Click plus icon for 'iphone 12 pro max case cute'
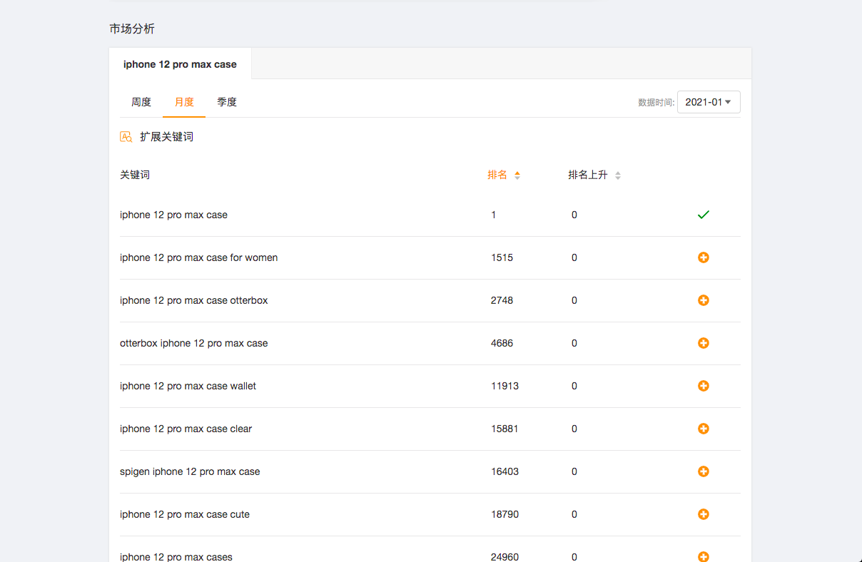Viewport: 862px width, 562px height. [x=703, y=514]
